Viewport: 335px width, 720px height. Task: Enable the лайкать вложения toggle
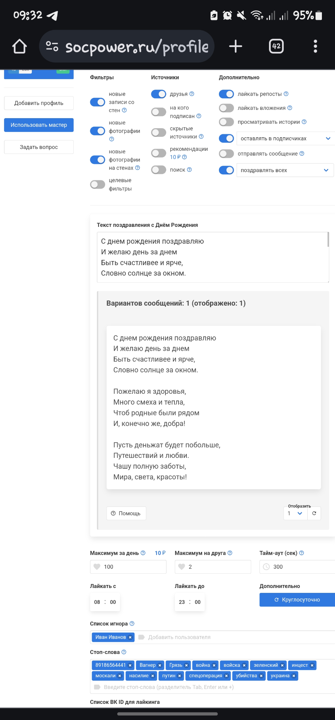click(x=226, y=108)
